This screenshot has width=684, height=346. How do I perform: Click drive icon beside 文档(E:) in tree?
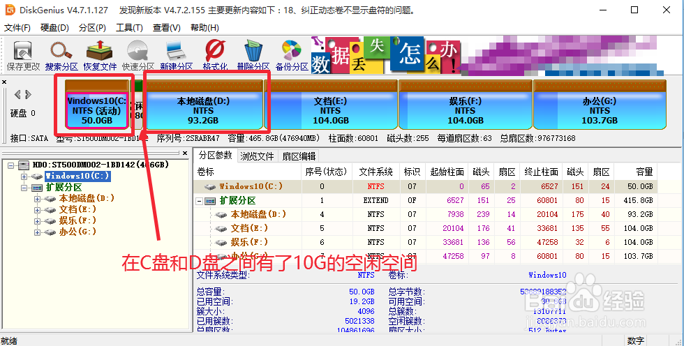(x=50, y=209)
